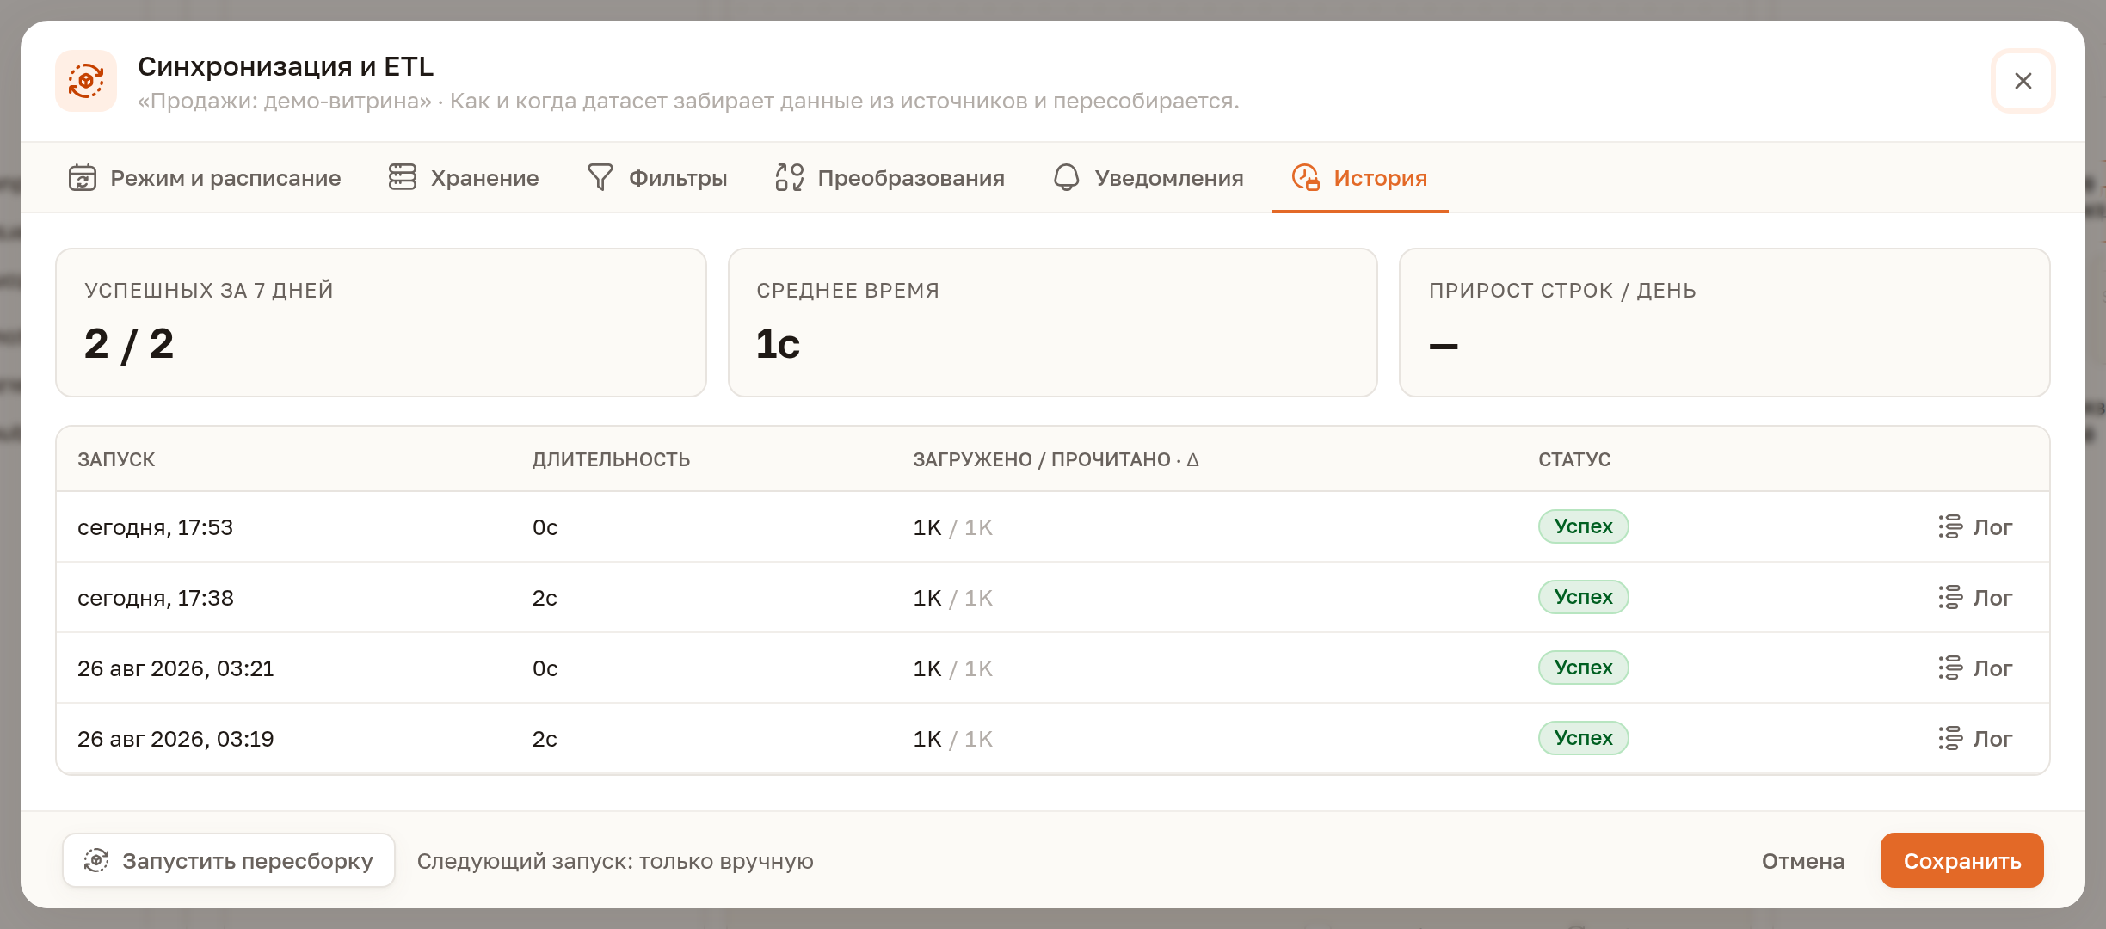Click the Длительность column header

[611, 459]
